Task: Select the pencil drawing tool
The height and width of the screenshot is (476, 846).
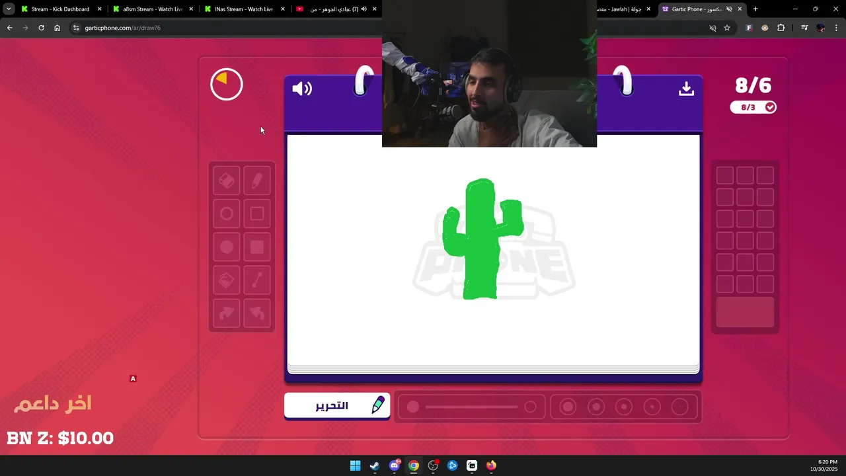Action: [x=257, y=180]
